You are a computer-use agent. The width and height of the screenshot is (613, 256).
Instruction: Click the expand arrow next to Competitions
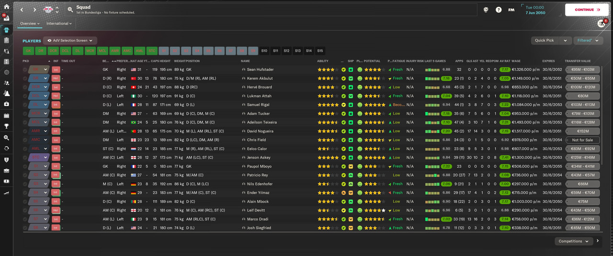pyautogui.click(x=598, y=241)
